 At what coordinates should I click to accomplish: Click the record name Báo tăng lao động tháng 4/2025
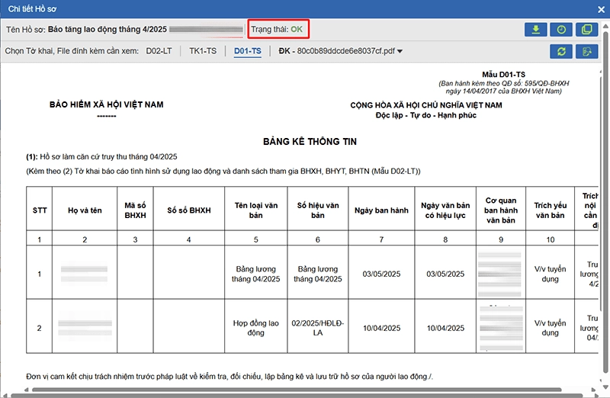click(x=105, y=30)
